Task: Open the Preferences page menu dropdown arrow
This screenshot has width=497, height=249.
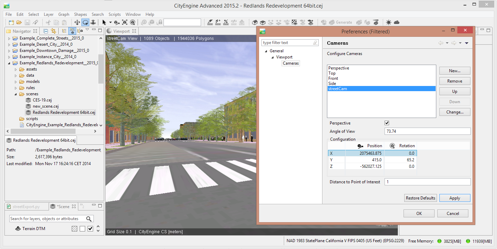Action: click(x=467, y=43)
